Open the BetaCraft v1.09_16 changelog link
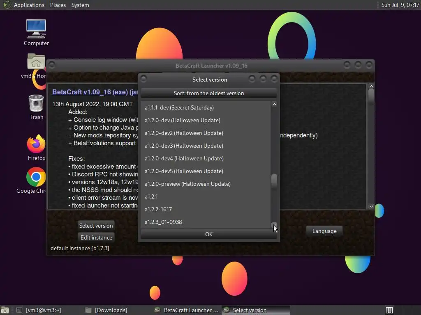Screen dimensions: 421x315 click(82, 92)
